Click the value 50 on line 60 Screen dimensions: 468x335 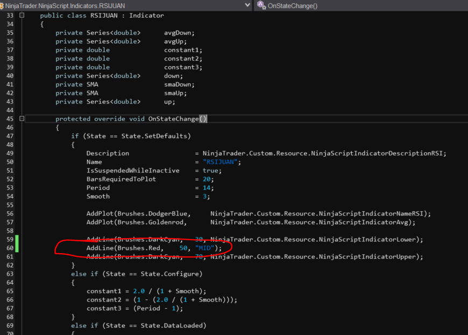pyautogui.click(x=183, y=248)
